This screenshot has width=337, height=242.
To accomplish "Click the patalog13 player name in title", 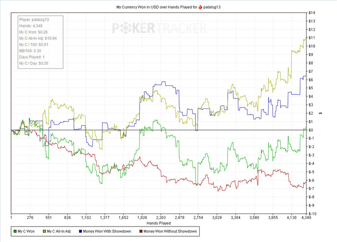I will point(212,7).
